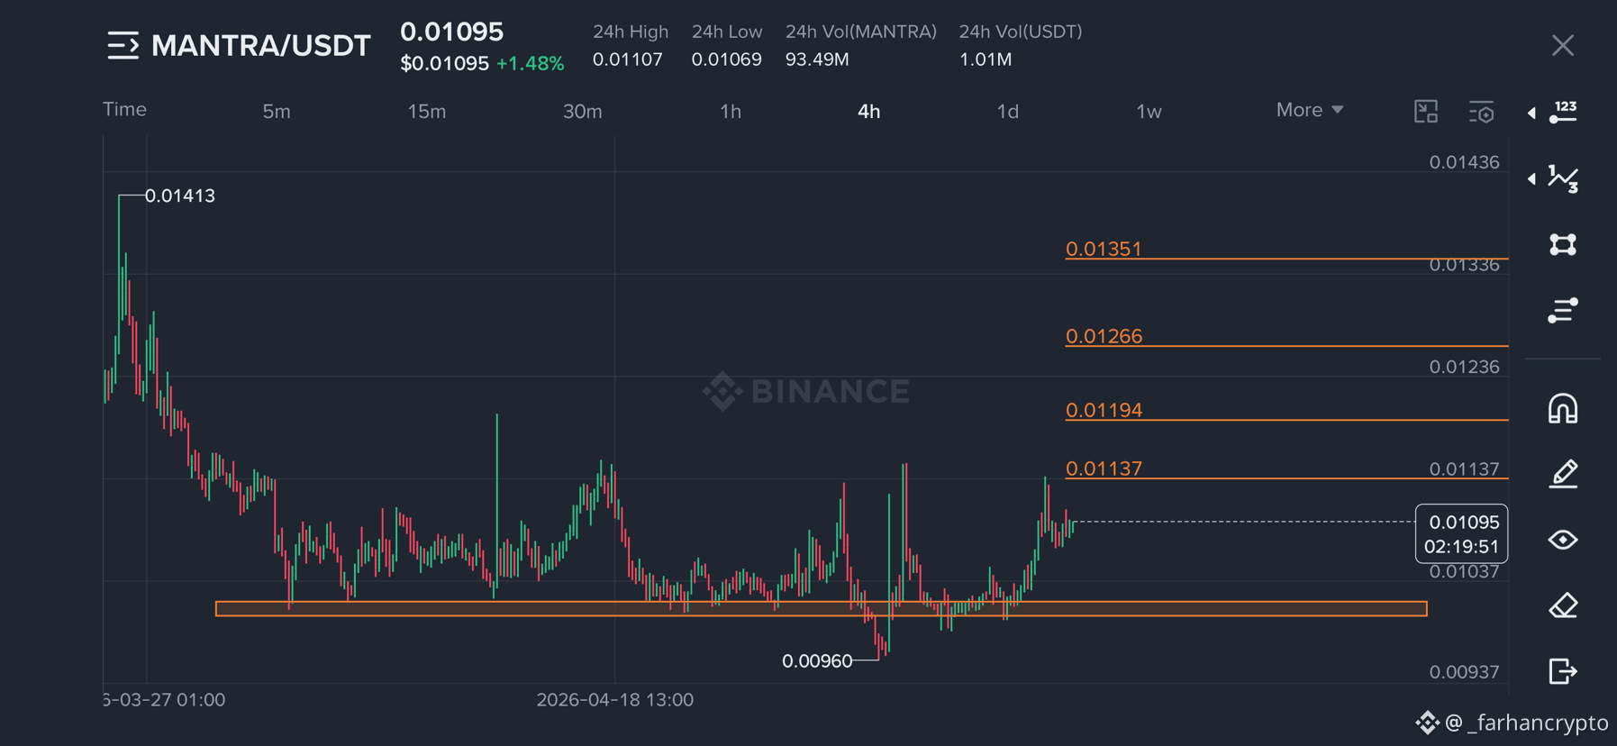Select the trend wave drawing tool

pyautogui.click(x=1564, y=178)
